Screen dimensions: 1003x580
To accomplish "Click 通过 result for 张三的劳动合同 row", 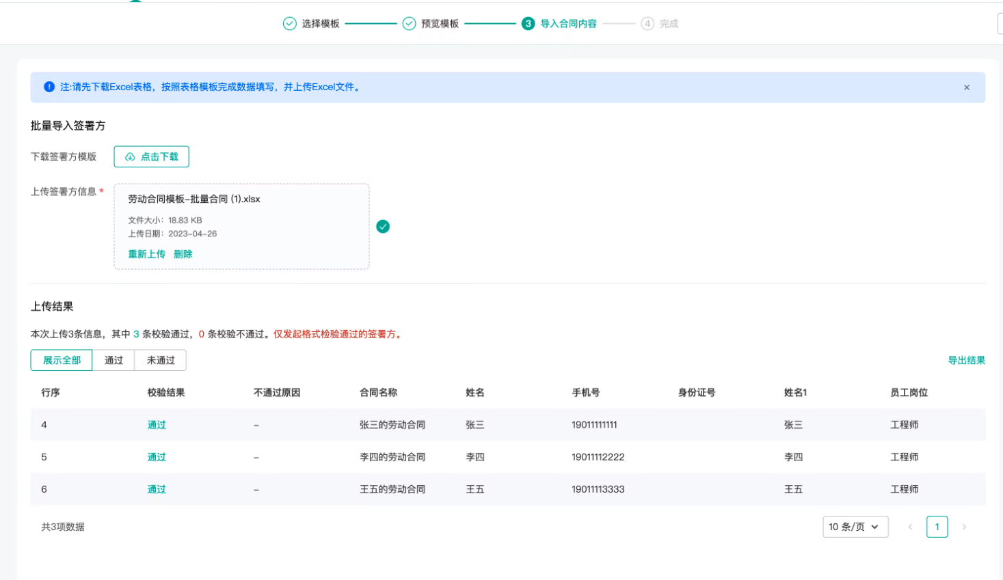I will point(157,425).
